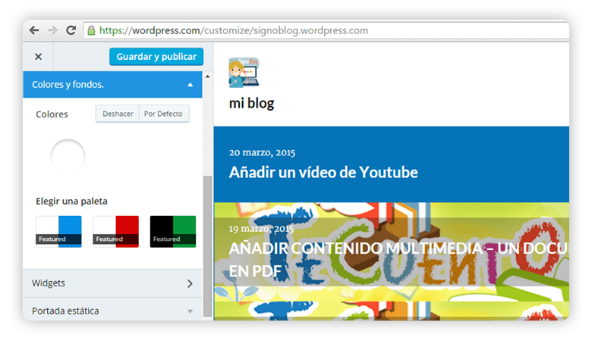Open the white circular color picker
Viewport: 592px width, 341px height.
[68, 156]
